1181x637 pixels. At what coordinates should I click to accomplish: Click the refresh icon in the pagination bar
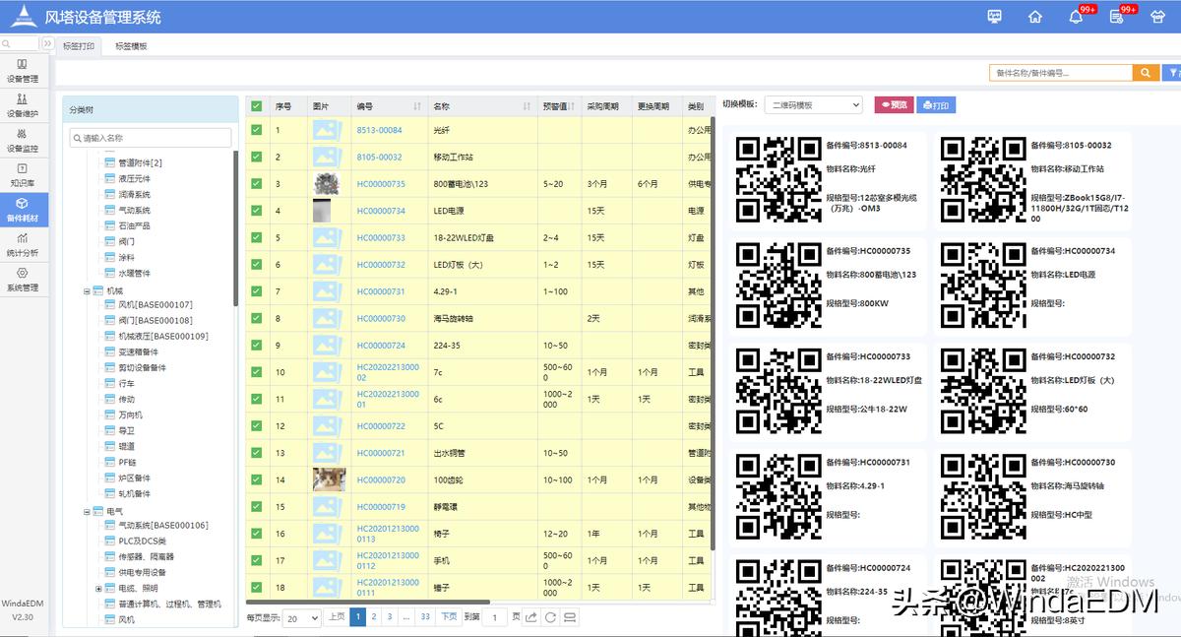pyautogui.click(x=552, y=617)
